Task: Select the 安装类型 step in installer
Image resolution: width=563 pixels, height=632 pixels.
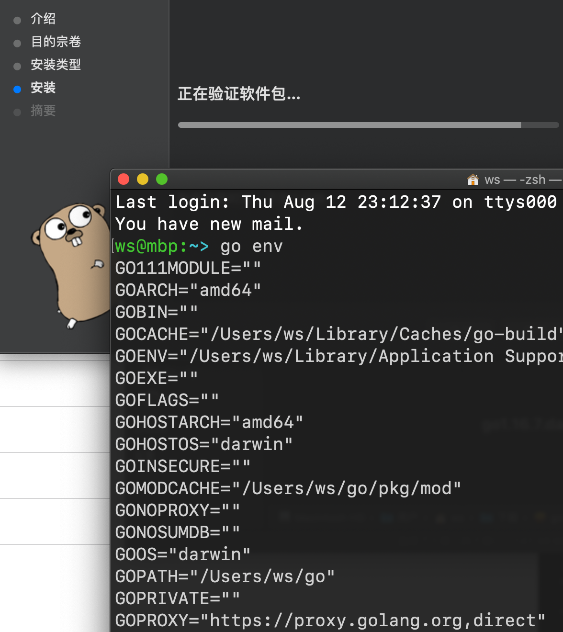Action: (56, 65)
